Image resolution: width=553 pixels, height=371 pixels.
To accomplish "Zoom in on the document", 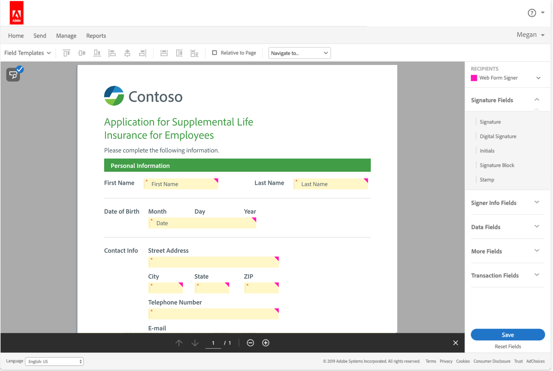I will click(x=266, y=343).
